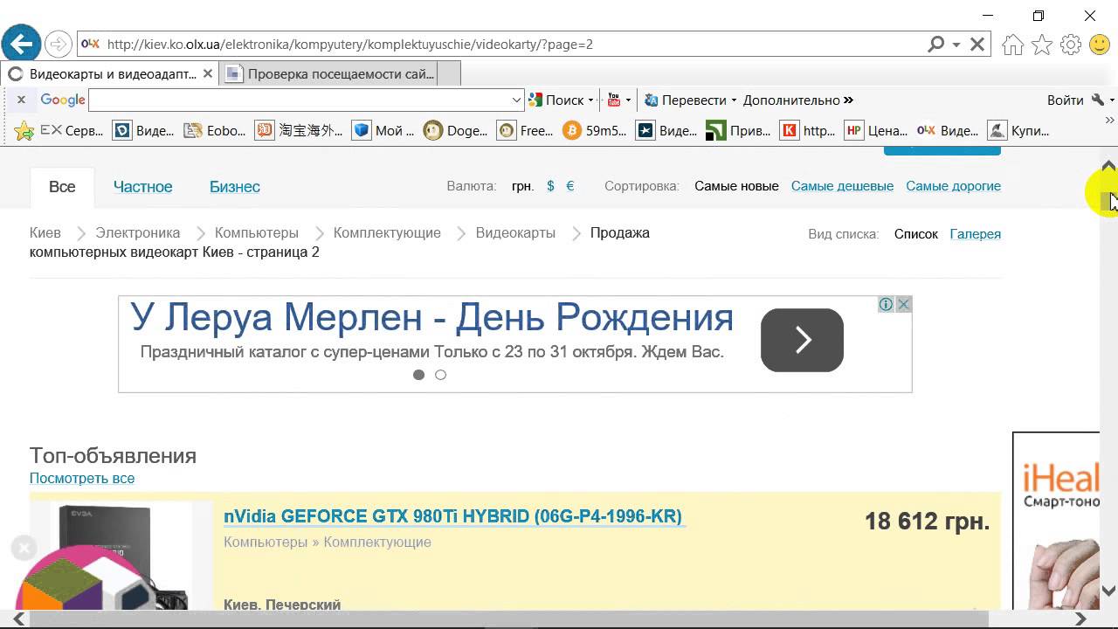The height and width of the screenshot is (629, 1118).
Task: Open Favorites star icon
Action: [1042, 45]
